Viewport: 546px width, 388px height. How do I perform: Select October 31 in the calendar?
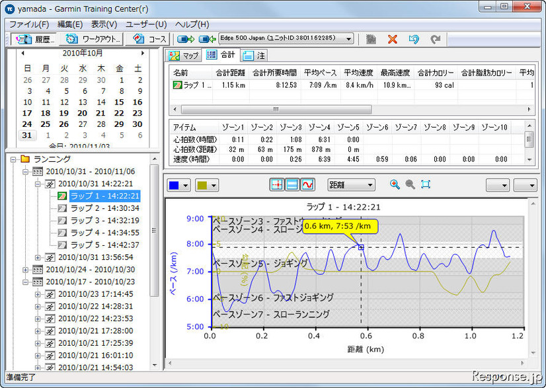point(27,135)
